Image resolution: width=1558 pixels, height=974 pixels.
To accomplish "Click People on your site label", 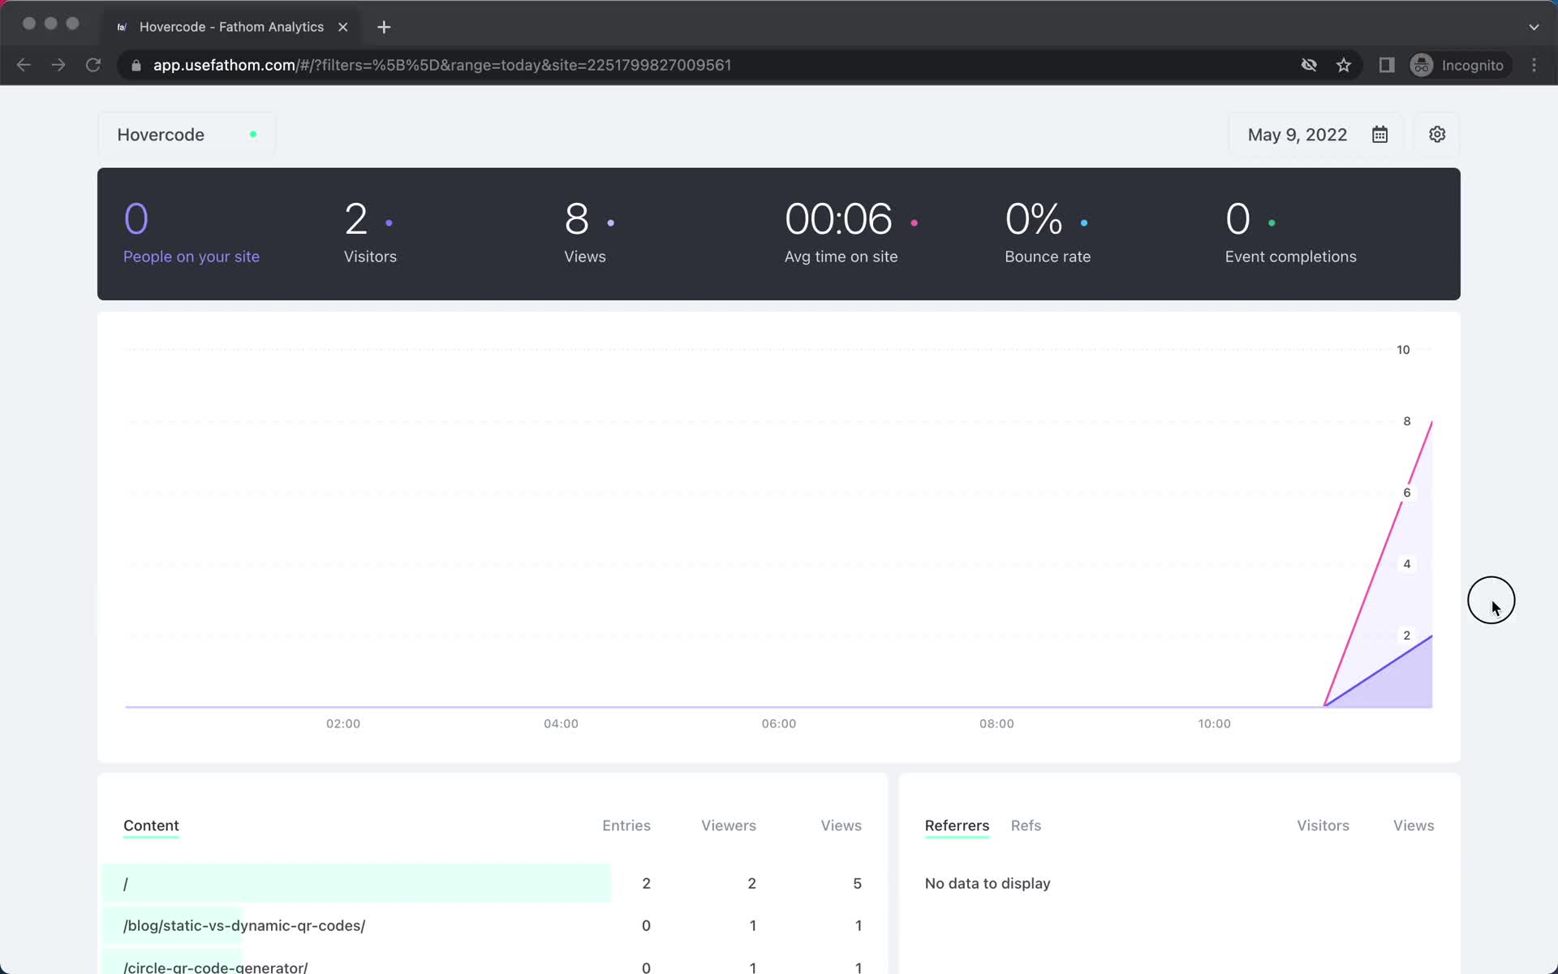I will point(192,256).
